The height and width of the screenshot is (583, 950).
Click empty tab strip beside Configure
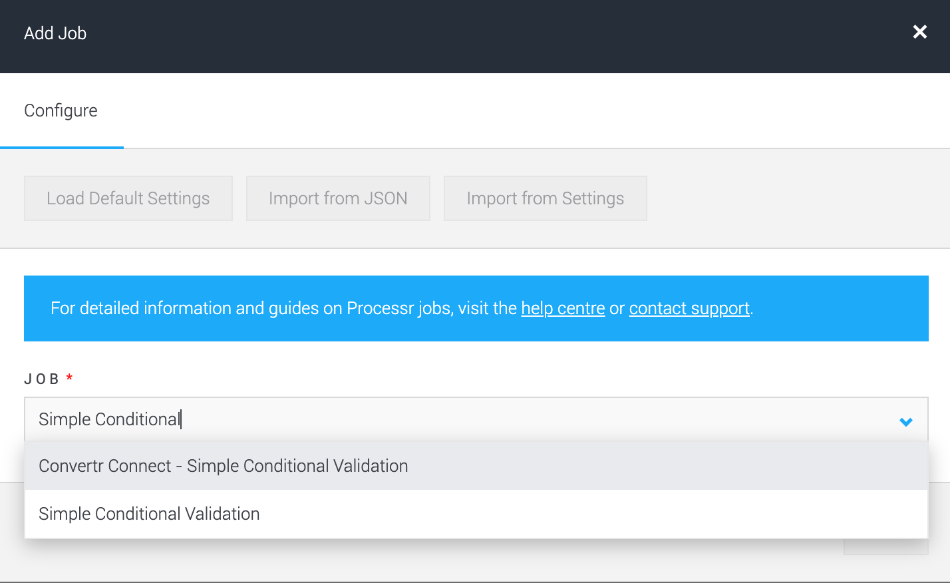coord(536,110)
